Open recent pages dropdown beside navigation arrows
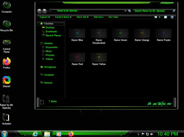 coord(48,11)
